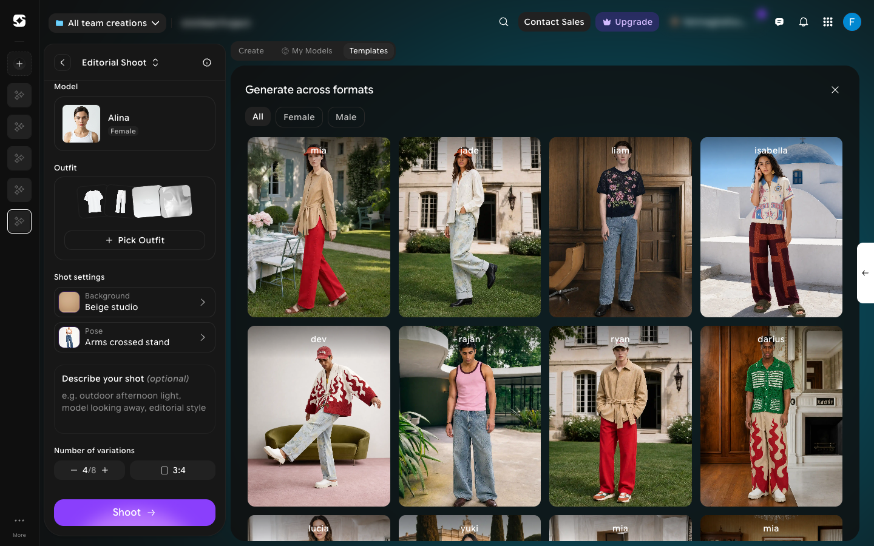Filter templates by Female
Screen dimensions: 874x546
pyautogui.click(x=299, y=117)
